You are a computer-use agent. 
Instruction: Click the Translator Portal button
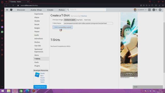[40, 87]
